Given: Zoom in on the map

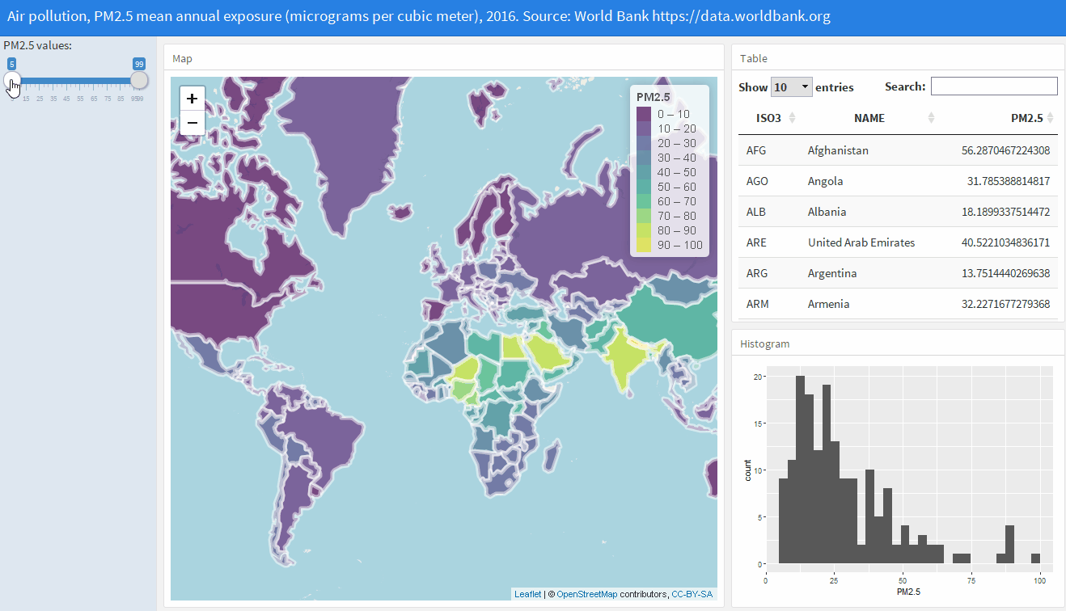Looking at the screenshot, I should [192, 98].
